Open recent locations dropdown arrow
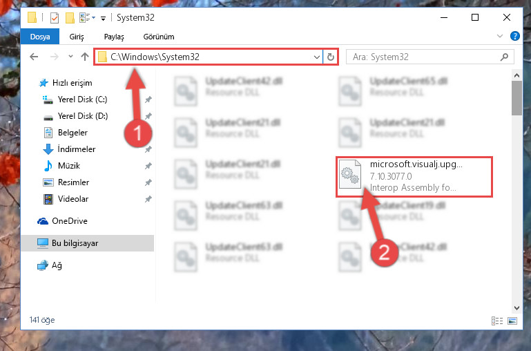The width and height of the screenshot is (531, 351). [70, 57]
